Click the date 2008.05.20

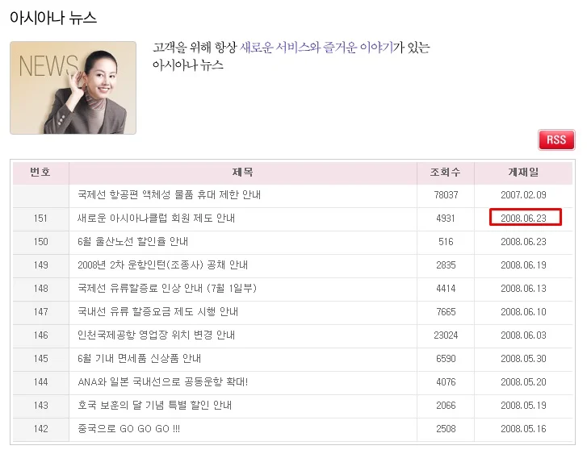(523, 381)
